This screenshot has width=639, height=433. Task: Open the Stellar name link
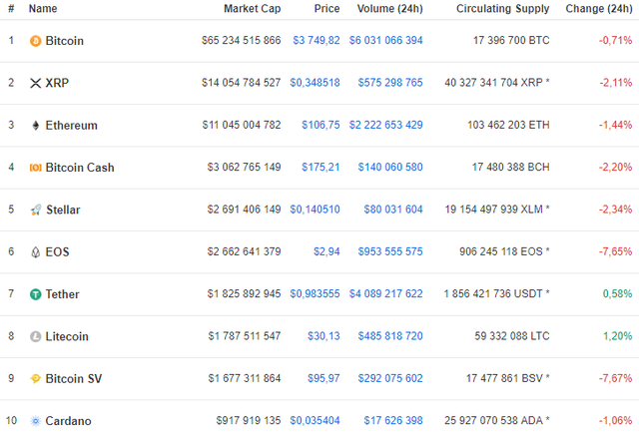63,210
